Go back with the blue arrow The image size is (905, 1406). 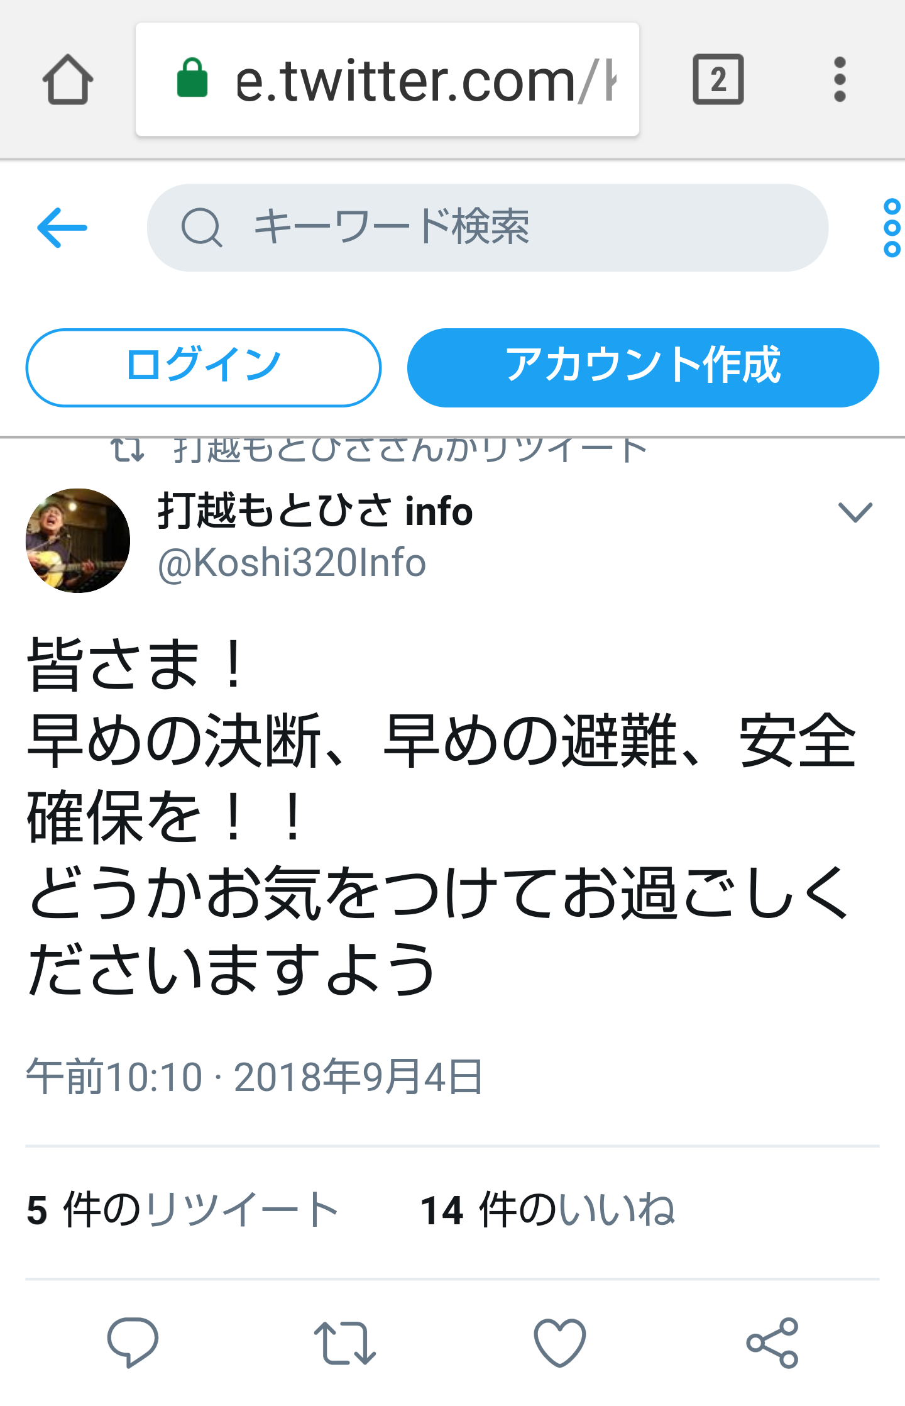click(x=62, y=228)
